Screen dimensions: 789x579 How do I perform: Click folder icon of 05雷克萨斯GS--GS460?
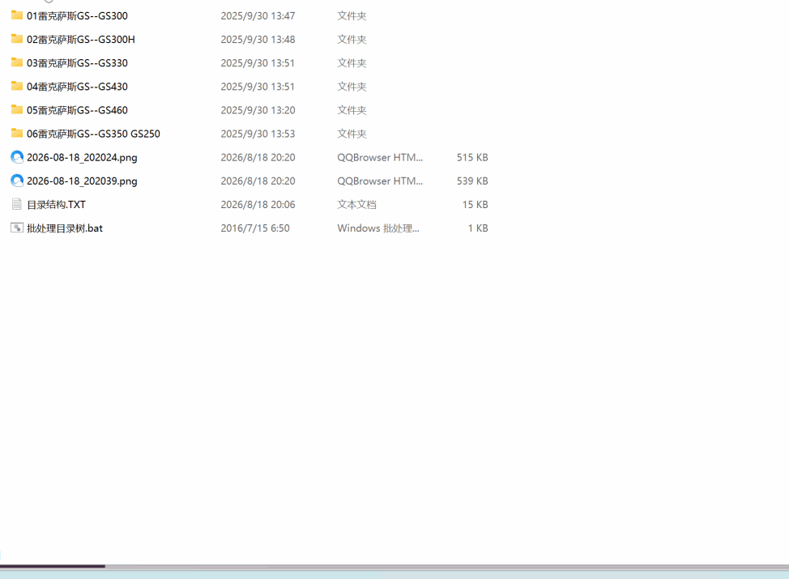point(16,109)
